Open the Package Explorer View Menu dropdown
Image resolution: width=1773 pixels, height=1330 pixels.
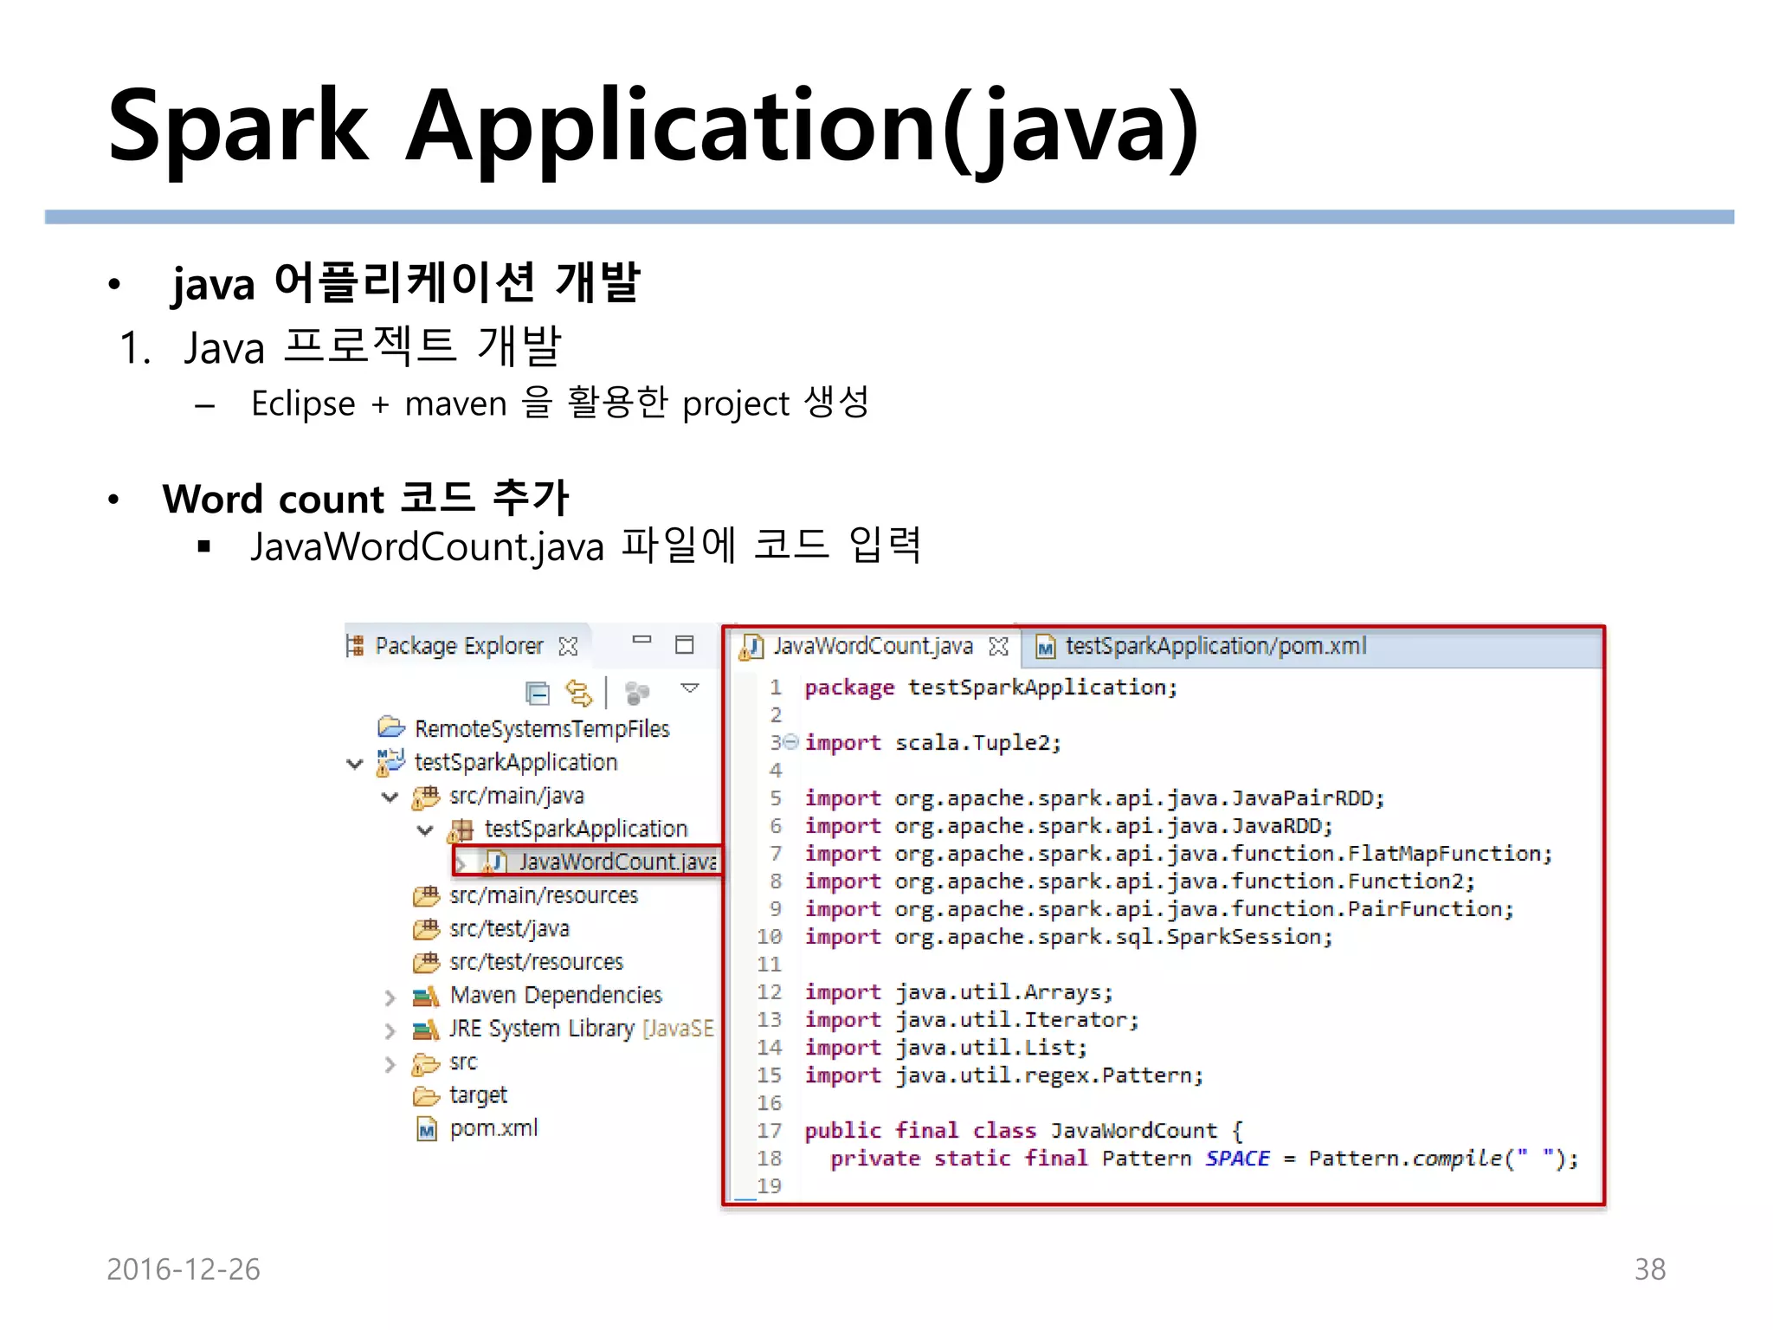click(x=690, y=688)
